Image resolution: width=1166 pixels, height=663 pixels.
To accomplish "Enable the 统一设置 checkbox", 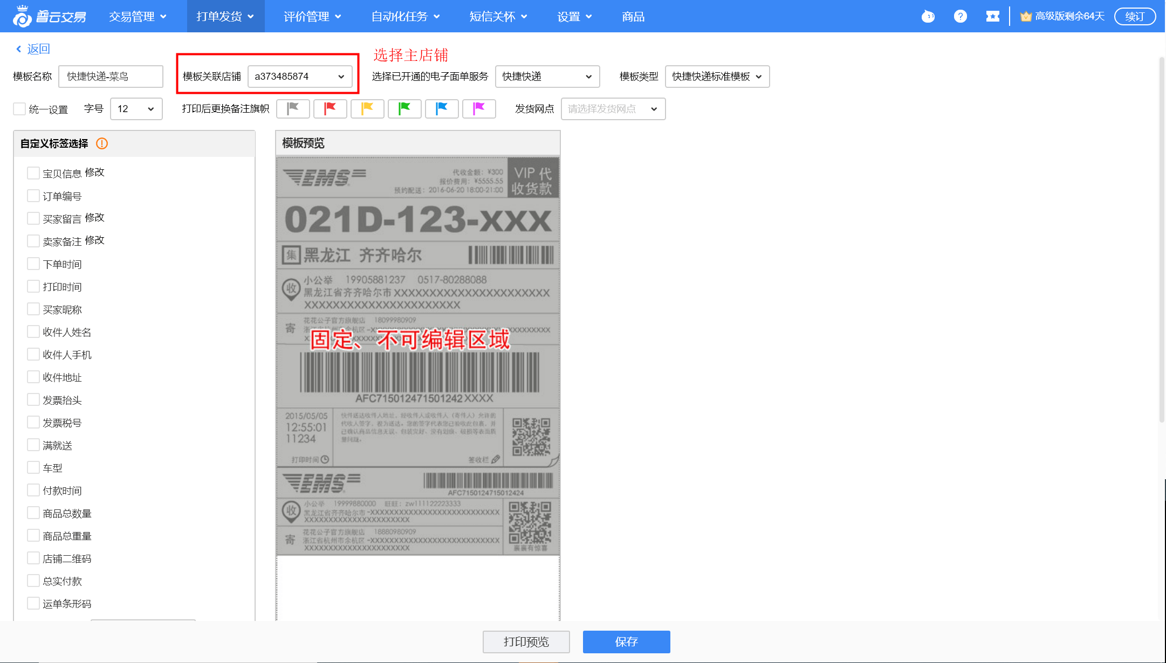I will point(20,109).
